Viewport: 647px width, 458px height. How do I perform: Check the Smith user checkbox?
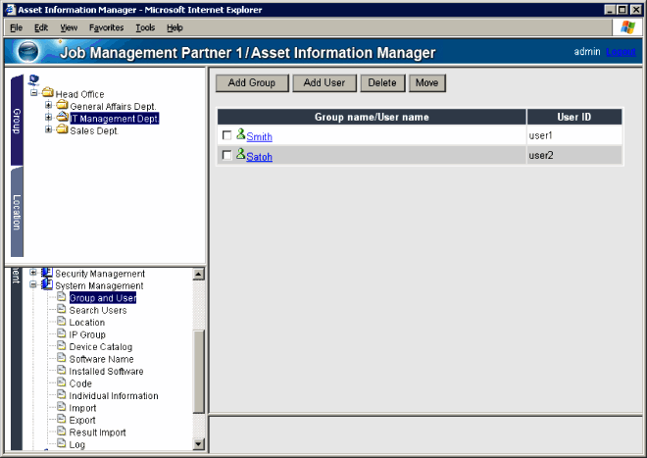coord(227,136)
